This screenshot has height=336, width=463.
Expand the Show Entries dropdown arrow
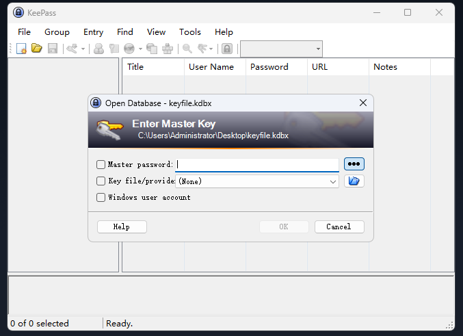[x=211, y=49]
